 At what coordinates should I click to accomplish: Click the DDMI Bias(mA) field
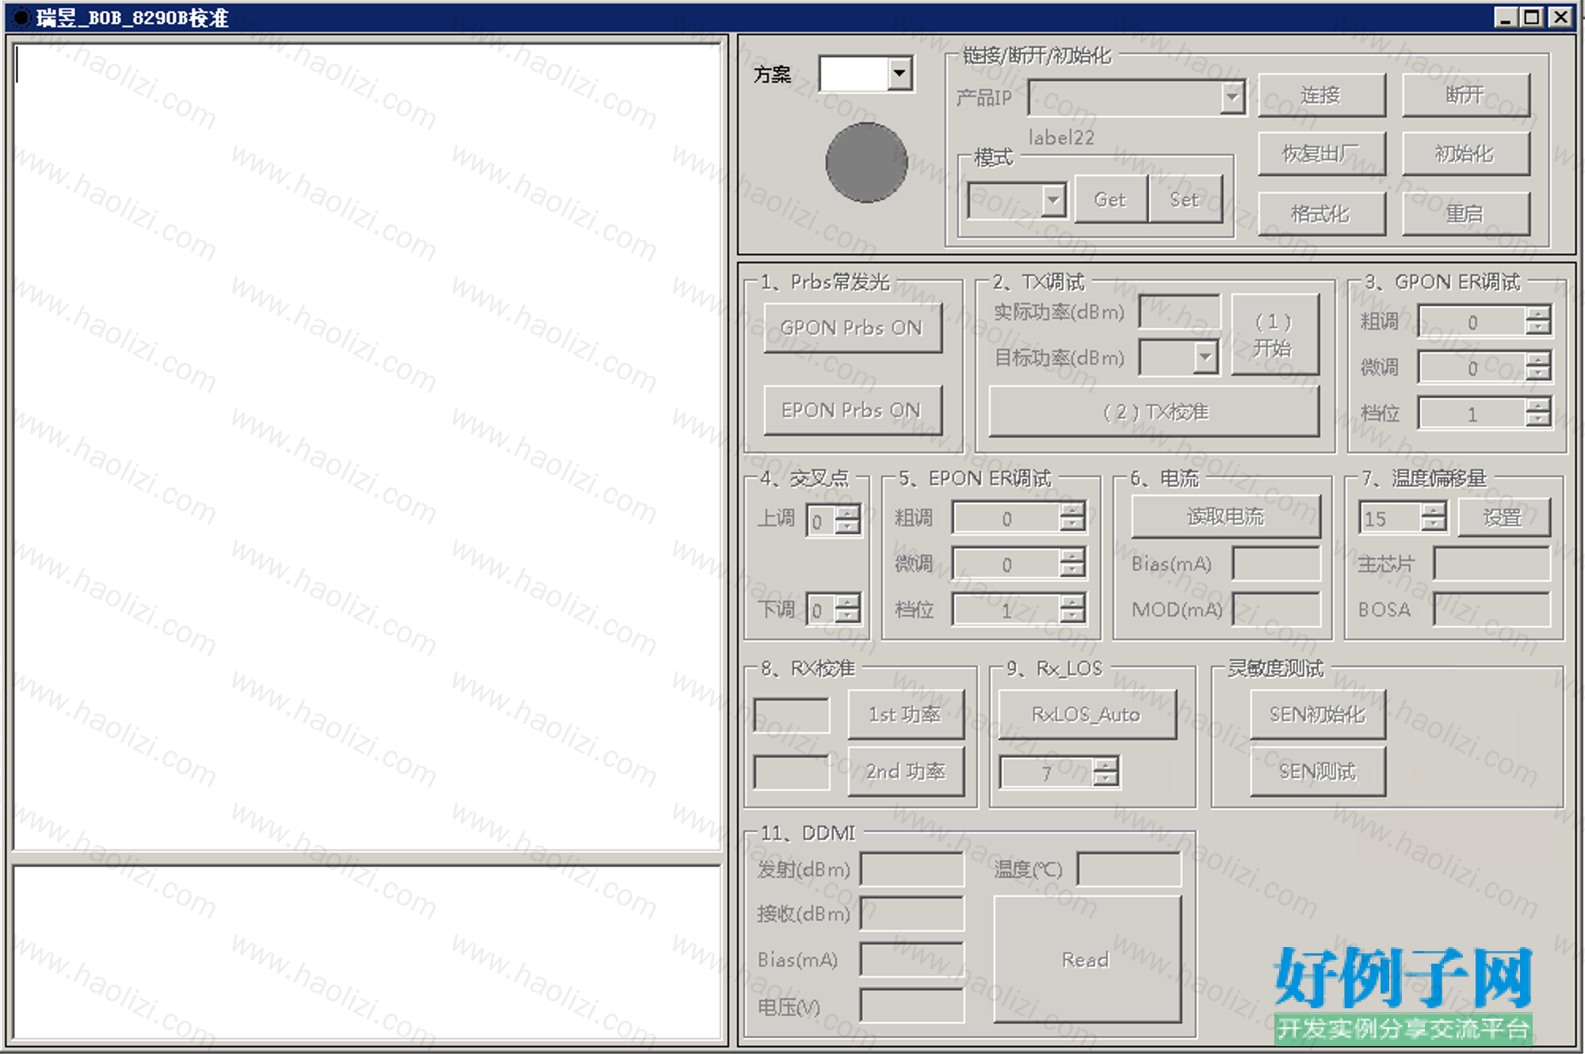(x=912, y=960)
